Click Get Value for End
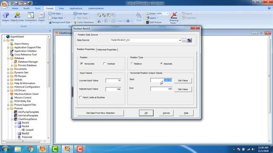 point(183,89)
